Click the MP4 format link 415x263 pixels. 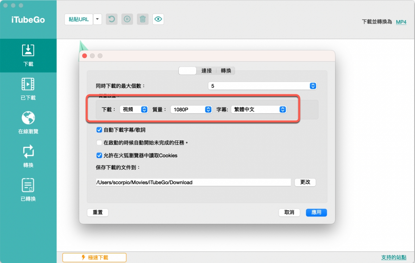401,22
